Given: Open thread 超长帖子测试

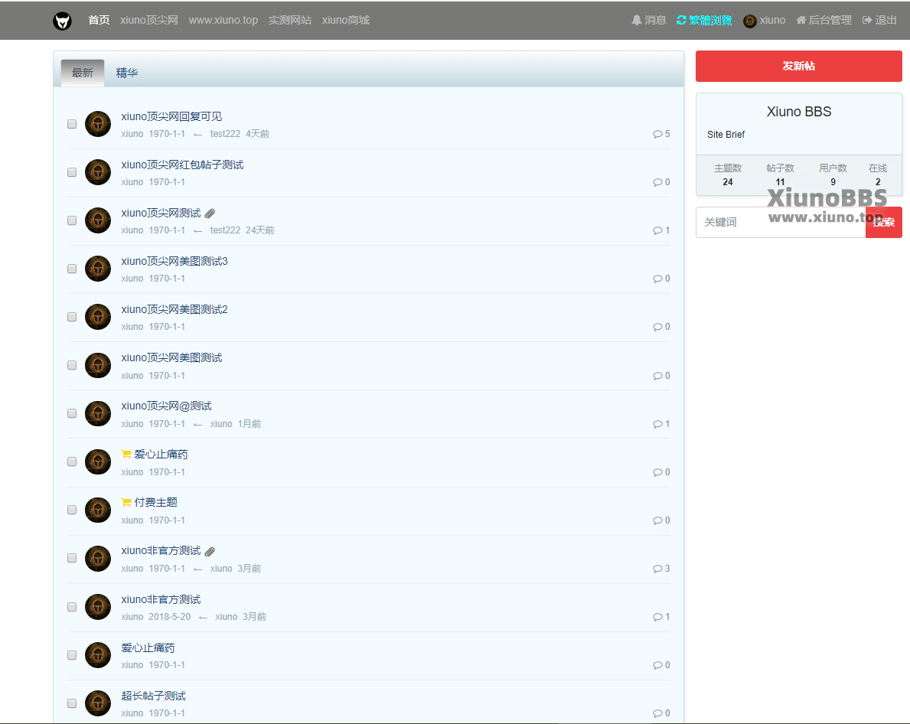Looking at the screenshot, I should tap(153, 696).
